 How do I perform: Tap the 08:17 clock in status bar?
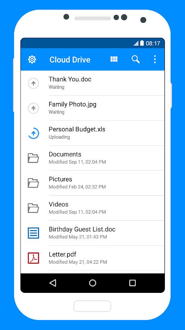[x=153, y=44]
